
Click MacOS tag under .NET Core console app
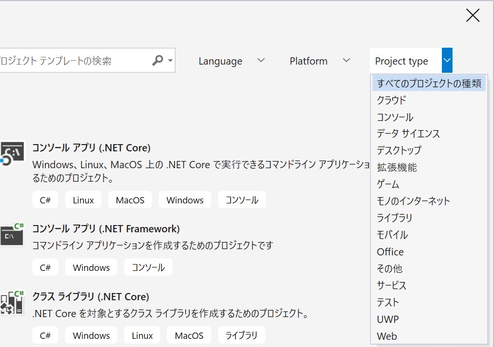point(130,200)
